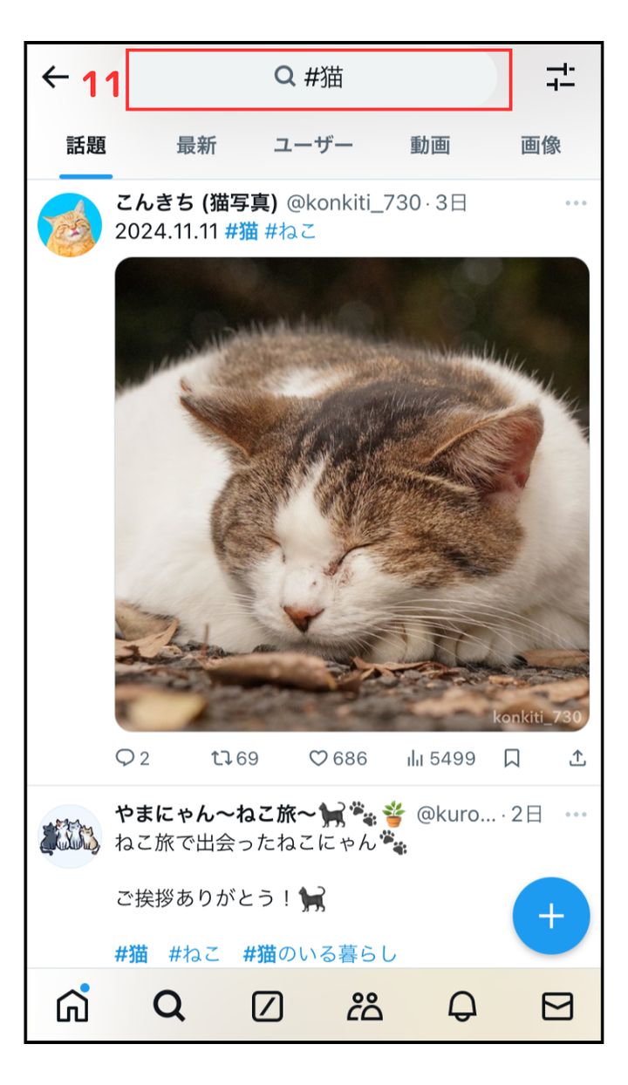Go to Home in bottom navigation
Viewport: 628px width, 1085px height.
pos(72,1007)
